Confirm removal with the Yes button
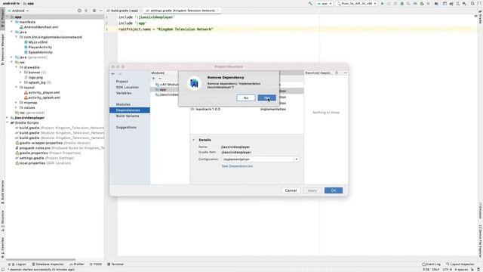This screenshot has width=483, height=272. [266, 97]
